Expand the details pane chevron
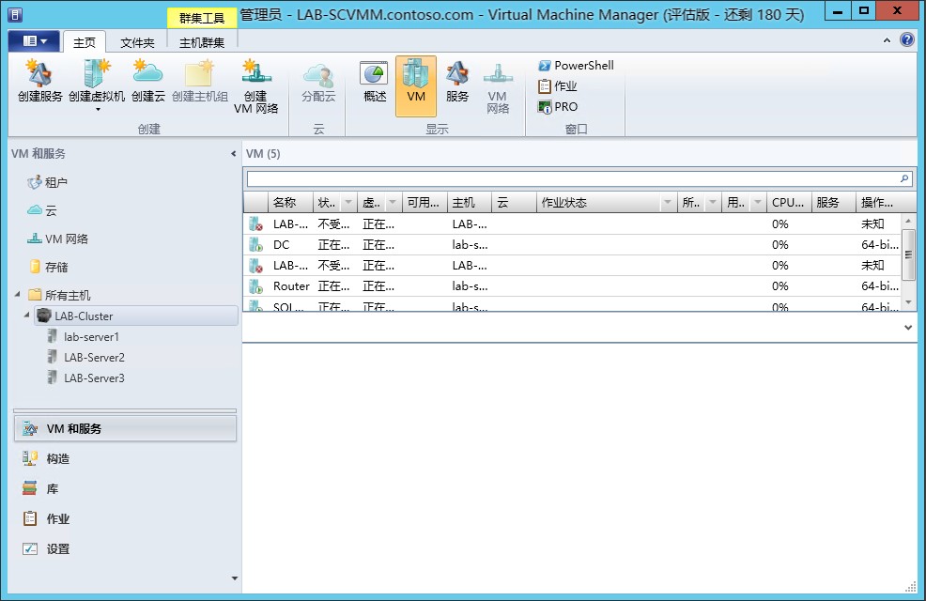This screenshot has width=926, height=601. pos(908,328)
